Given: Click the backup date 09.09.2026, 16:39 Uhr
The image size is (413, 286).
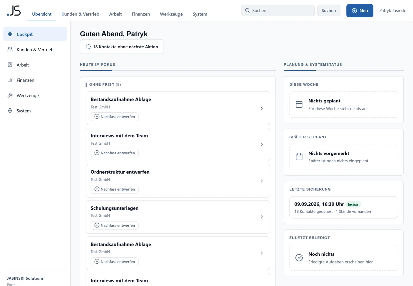Looking at the screenshot, I should (x=319, y=204).
